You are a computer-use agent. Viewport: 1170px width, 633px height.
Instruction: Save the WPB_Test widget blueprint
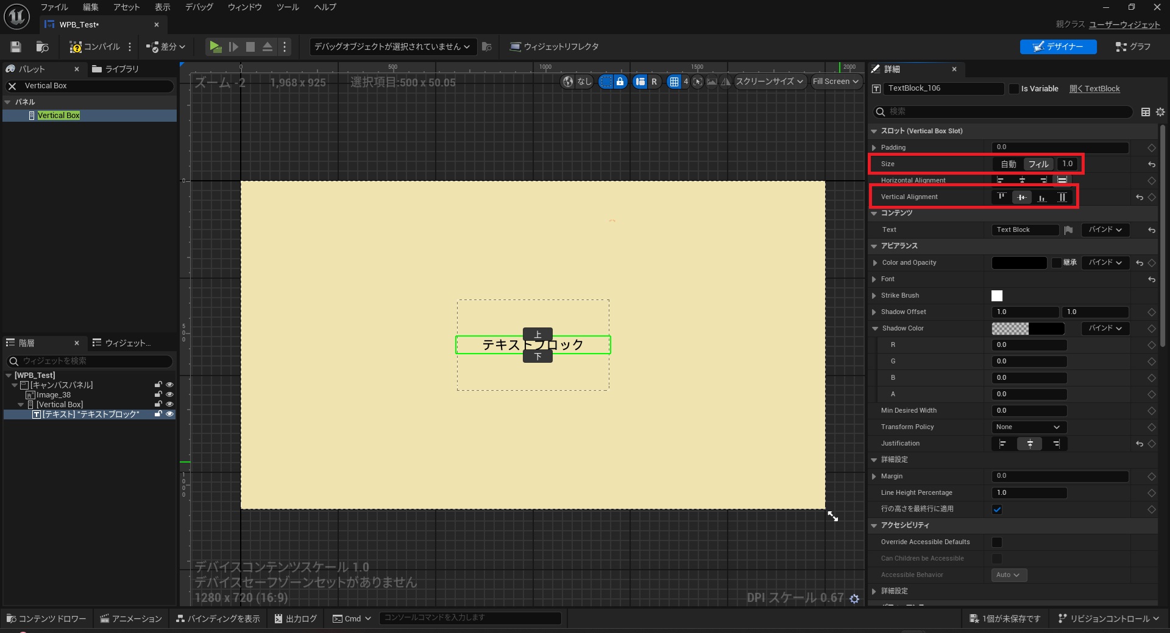(15, 47)
